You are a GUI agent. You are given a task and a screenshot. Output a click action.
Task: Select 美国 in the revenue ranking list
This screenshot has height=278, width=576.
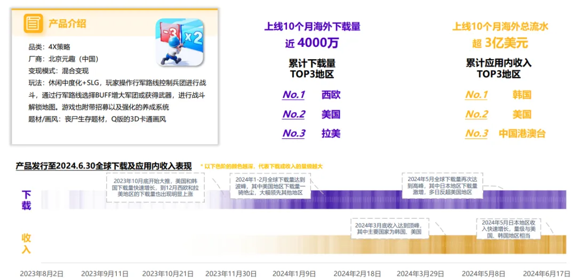[522, 114]
